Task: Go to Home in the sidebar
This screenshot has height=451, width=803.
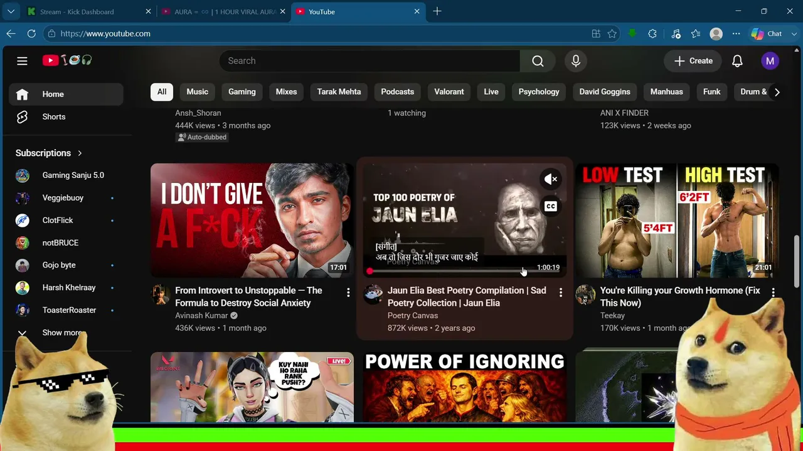Action: click(x=66, y=94)
